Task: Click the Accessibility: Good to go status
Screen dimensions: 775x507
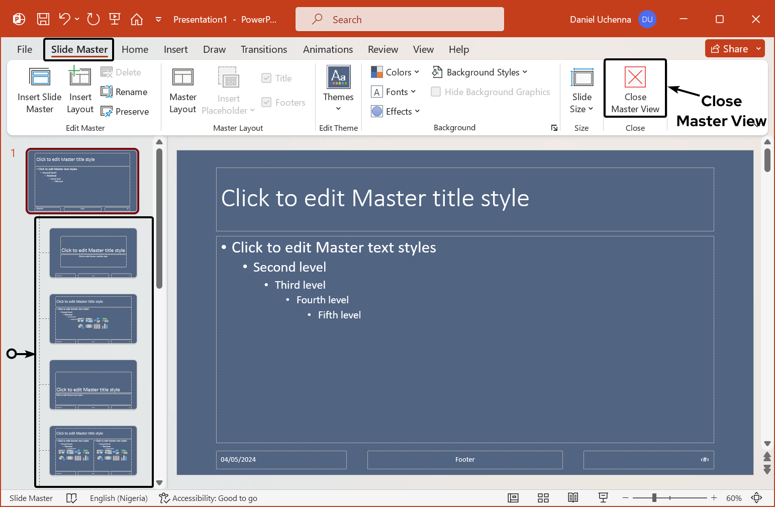Action: click(x=208, y=498)
